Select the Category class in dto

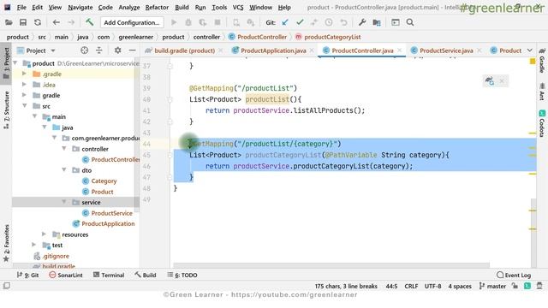pos(99,181)
